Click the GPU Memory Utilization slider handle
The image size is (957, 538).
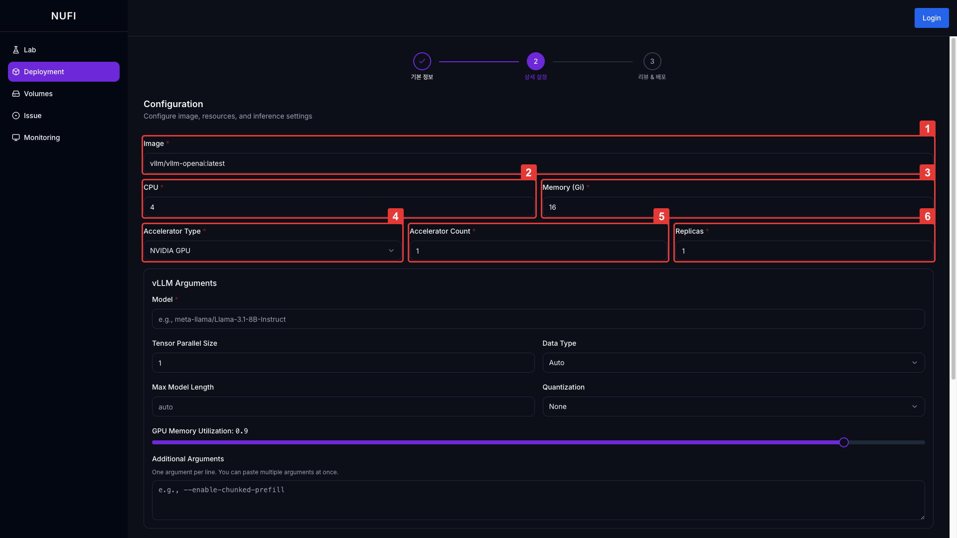click(x=843, y=442)
